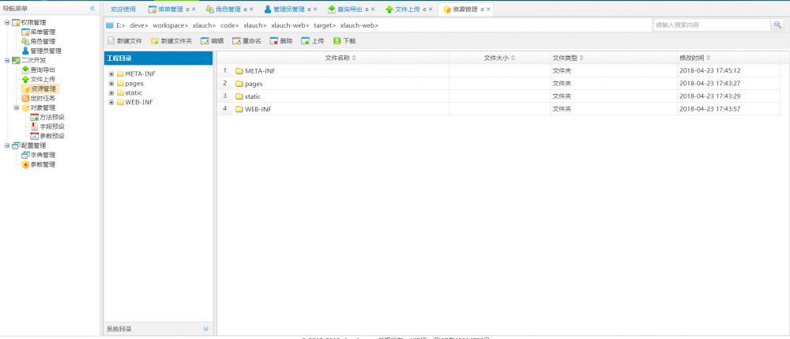Click the 文件上传 green arrow icon in the sidebar

pyautogui.click(x=25, y=80)
